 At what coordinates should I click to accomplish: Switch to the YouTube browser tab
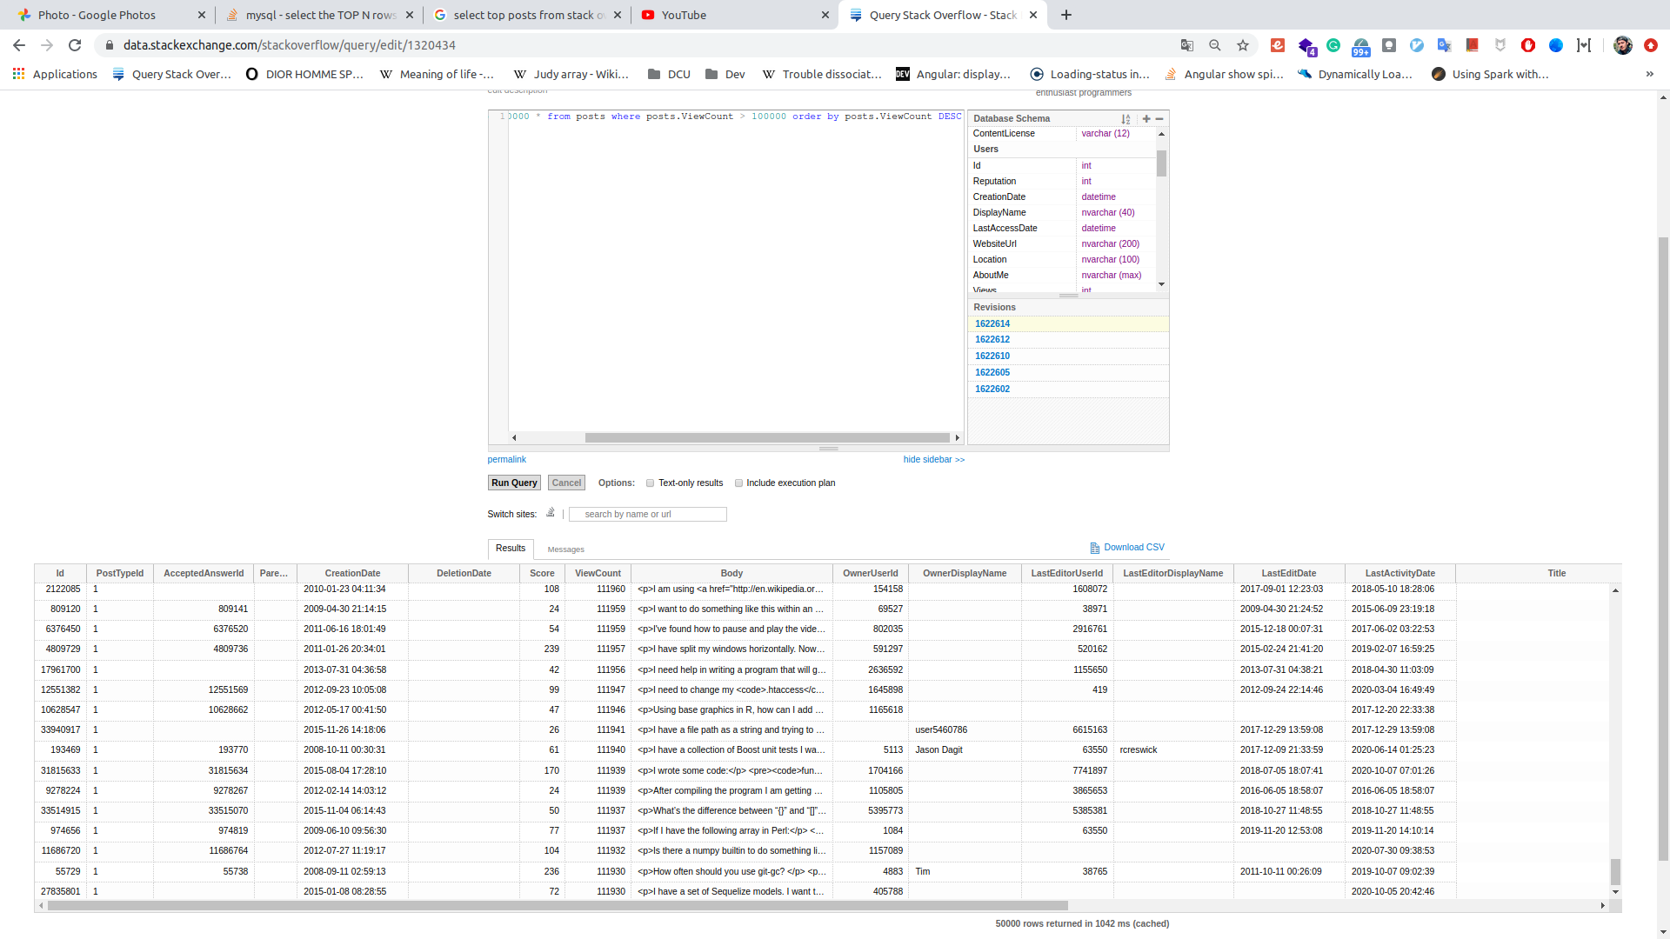coord(731,15)
